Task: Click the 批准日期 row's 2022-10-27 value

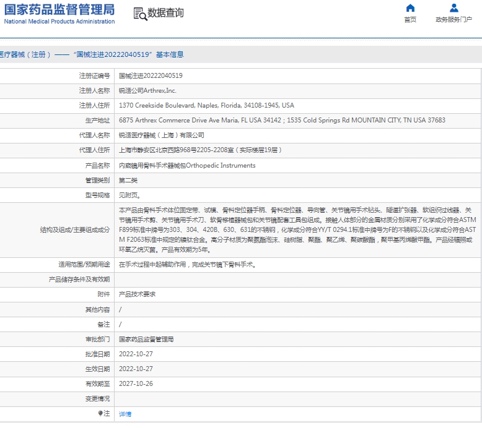Action: [136, 354]
